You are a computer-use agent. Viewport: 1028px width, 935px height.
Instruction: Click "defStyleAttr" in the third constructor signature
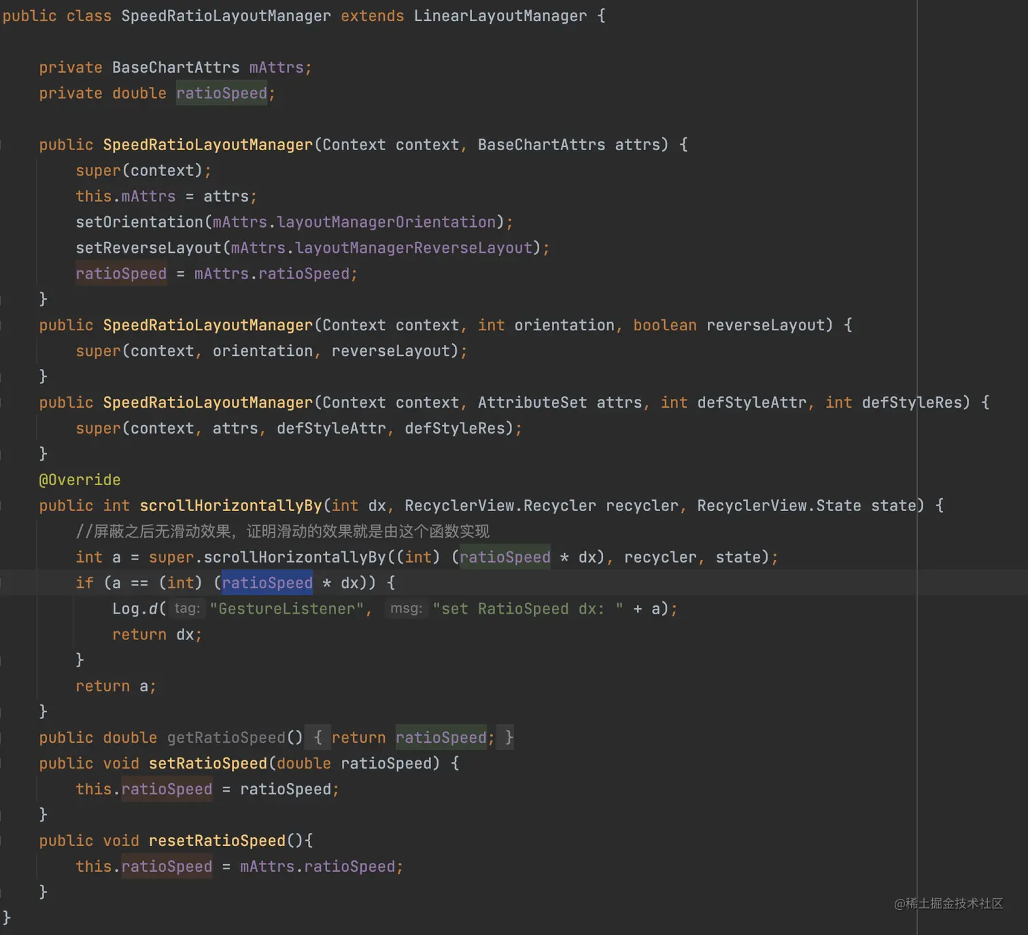pyautogui.click(x=751, y=403)
